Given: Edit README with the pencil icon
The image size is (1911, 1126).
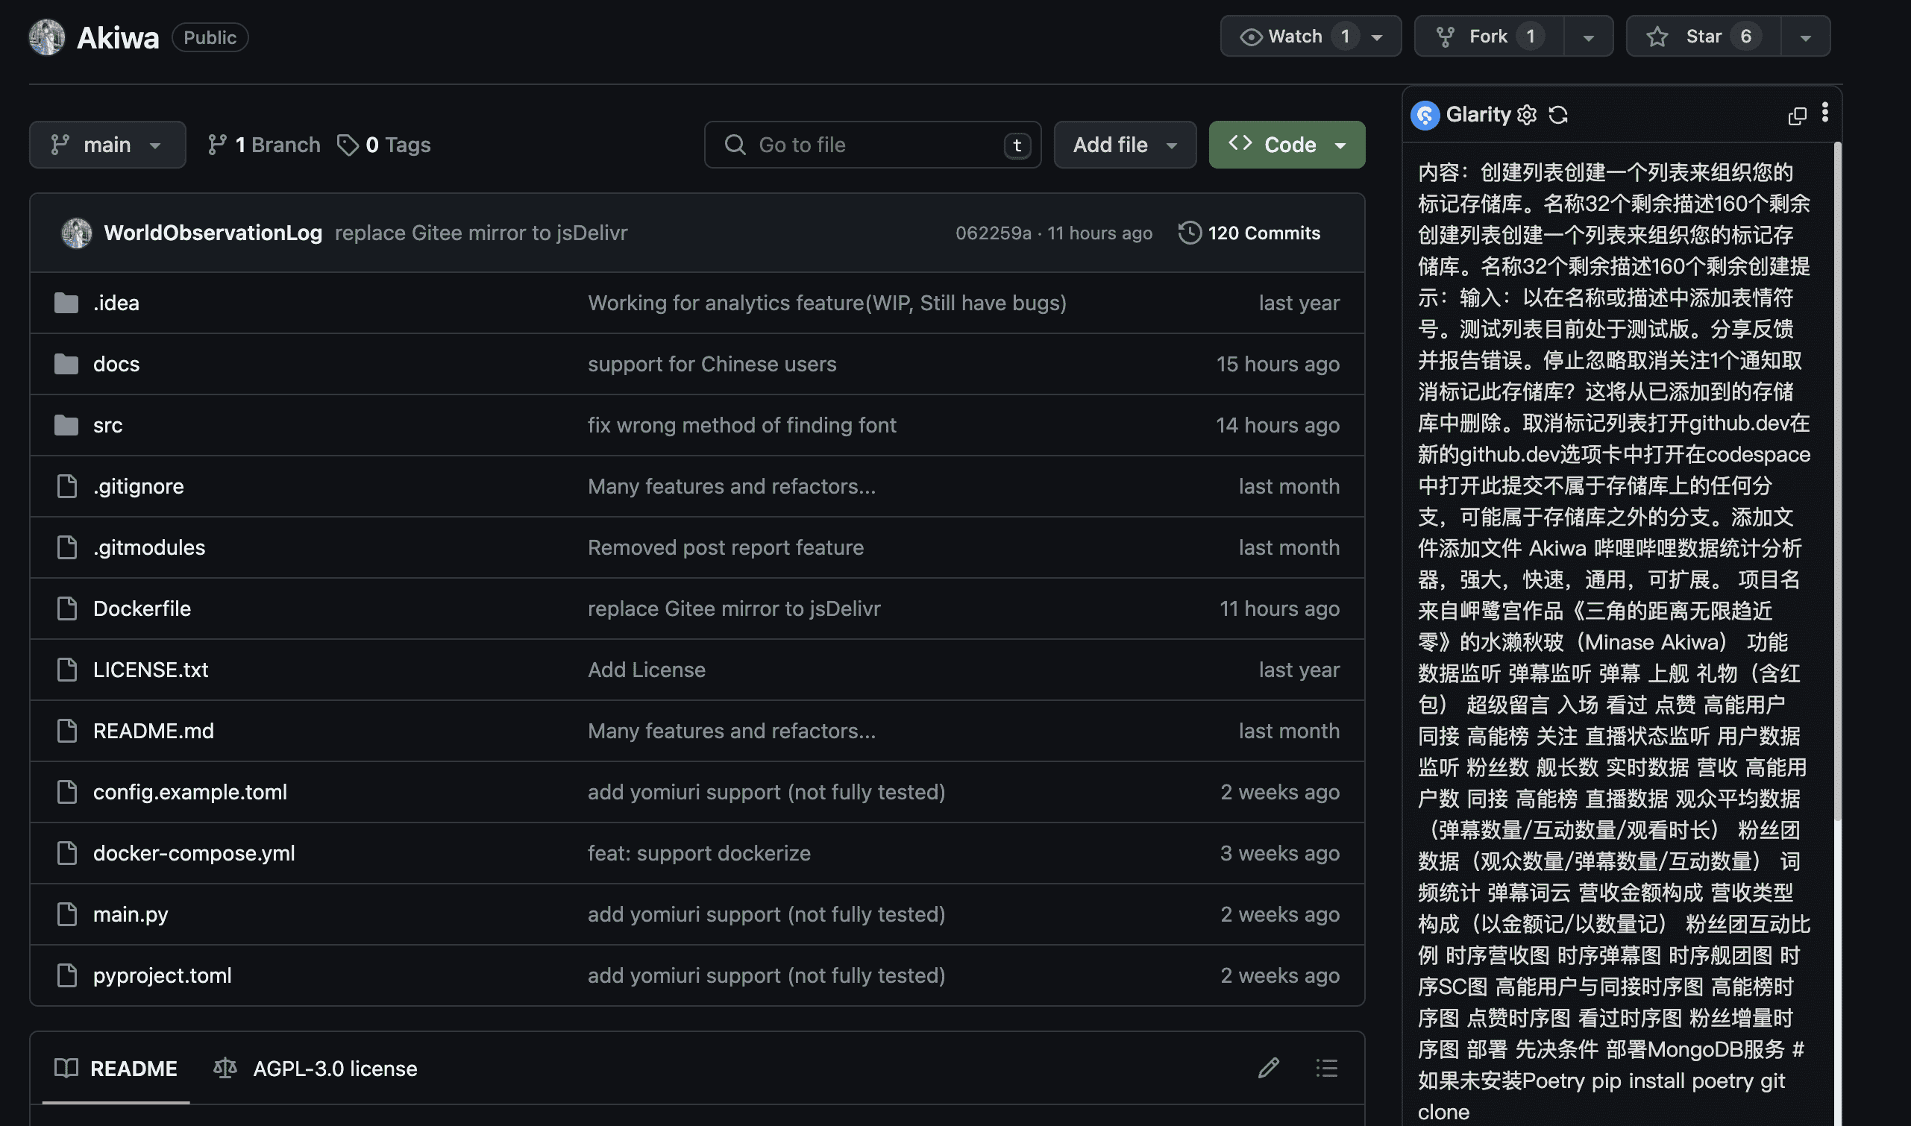Looking at the screenshot, I should [1269, 1068].
